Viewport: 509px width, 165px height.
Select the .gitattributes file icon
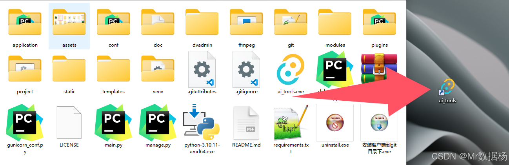(202, 69)
